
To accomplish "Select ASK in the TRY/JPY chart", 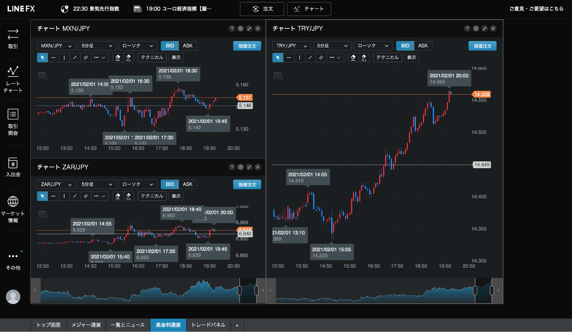I will [423, 46].
